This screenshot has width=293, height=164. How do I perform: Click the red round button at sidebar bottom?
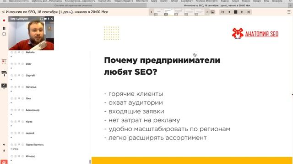[x=4, y=162]
